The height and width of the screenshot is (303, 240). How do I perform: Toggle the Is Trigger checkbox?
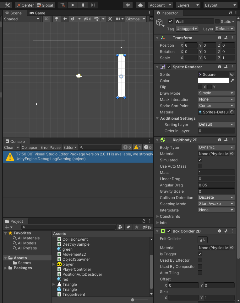tap(200, 254)
